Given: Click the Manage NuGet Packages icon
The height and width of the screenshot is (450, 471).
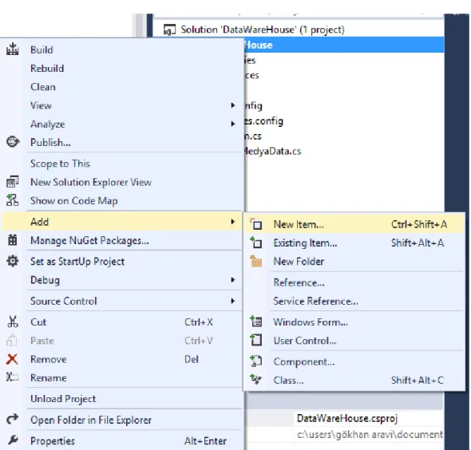Looking at the screenshot, I should (x=12, y=240).
